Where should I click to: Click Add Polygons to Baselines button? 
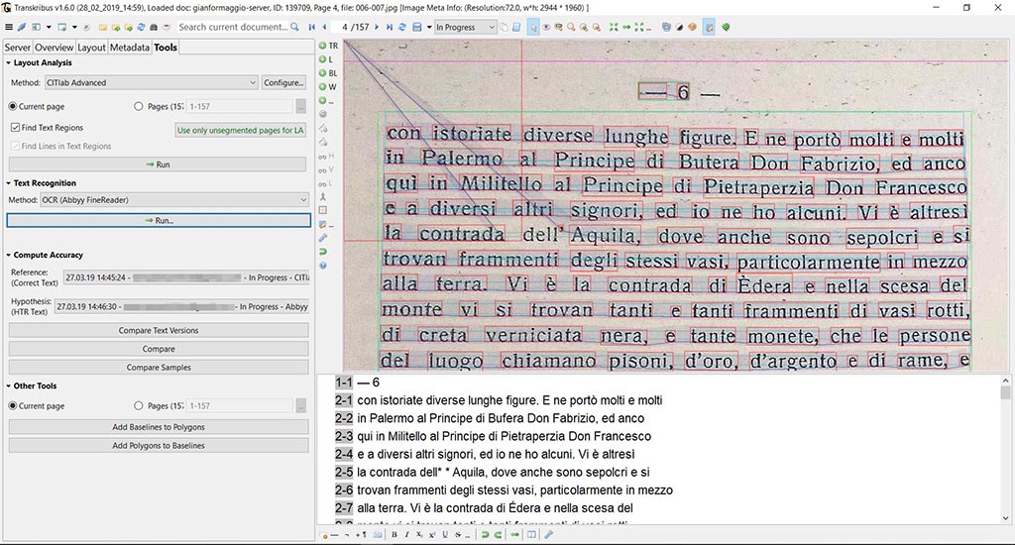(159, 445)
